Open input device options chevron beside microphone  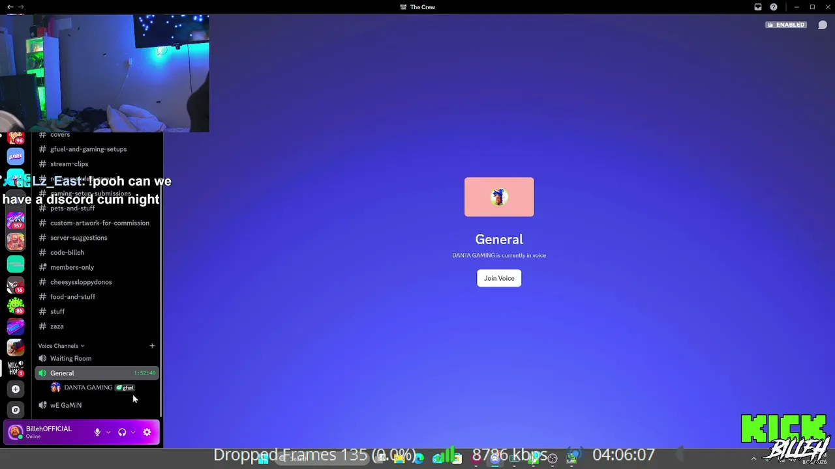coord(108,432)
